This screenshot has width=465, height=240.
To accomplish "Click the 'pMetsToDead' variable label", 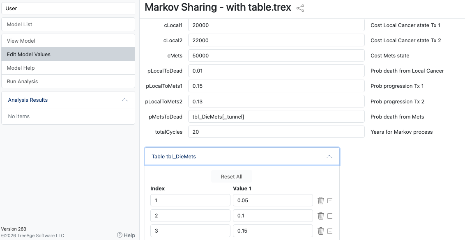I will tap(166, 117).
